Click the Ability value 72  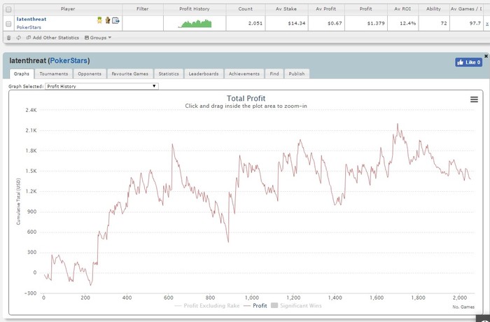(x=444, y=23)
